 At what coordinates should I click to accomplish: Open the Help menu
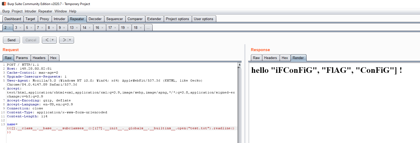pos(73,11)
